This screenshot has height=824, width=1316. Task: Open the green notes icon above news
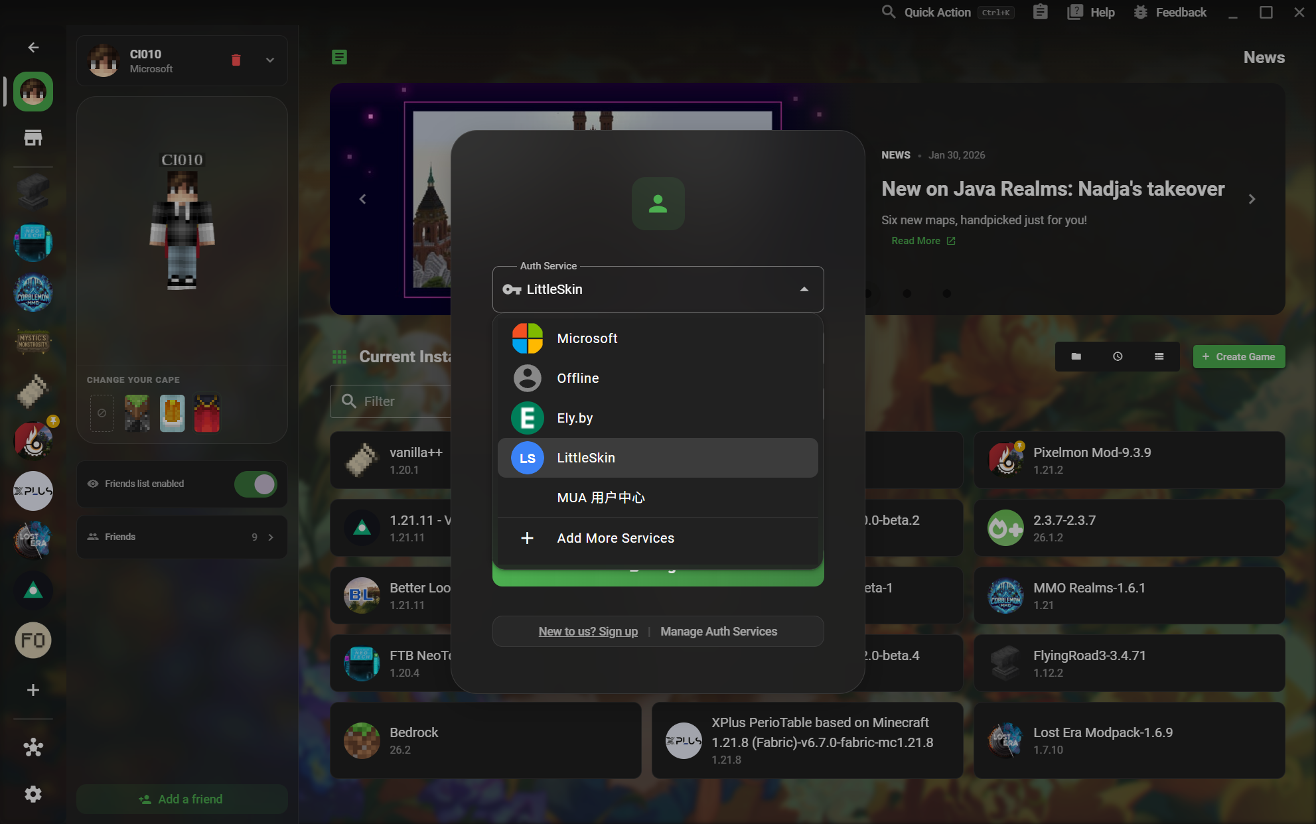click(339, 57)
